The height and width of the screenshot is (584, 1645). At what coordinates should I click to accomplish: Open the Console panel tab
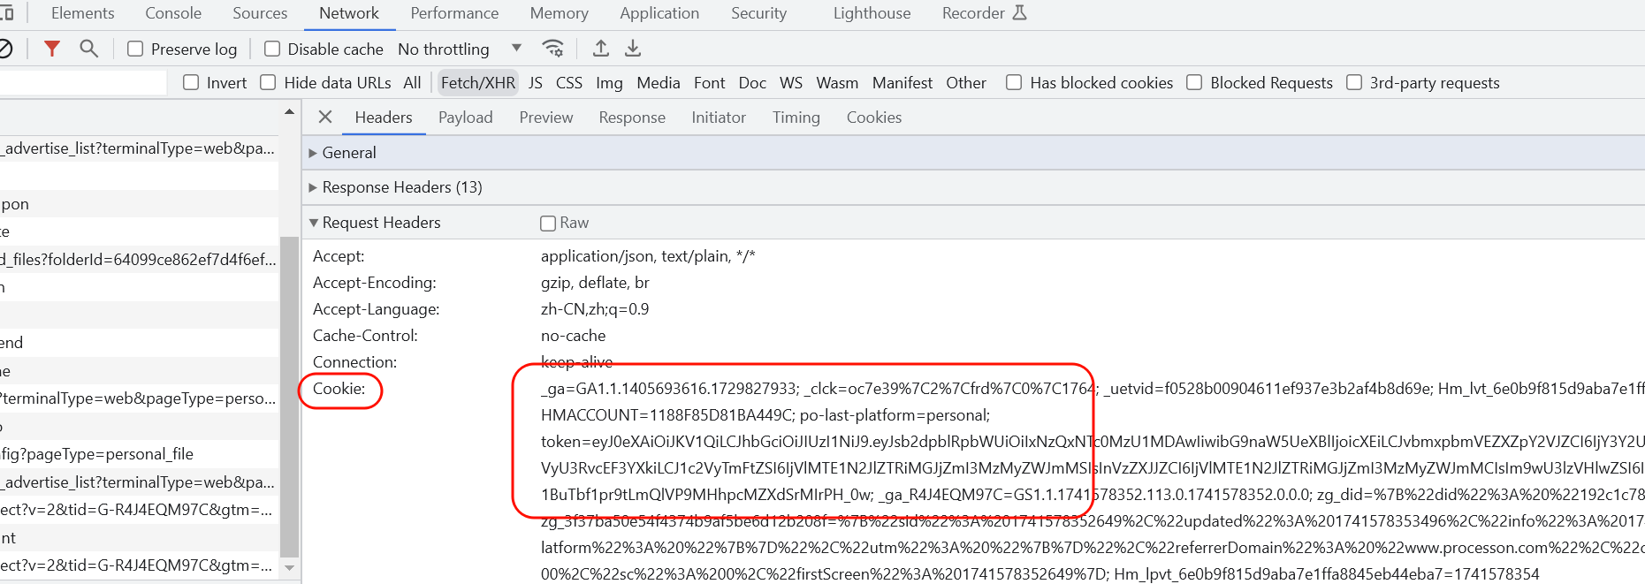click(x=173, y=13)
